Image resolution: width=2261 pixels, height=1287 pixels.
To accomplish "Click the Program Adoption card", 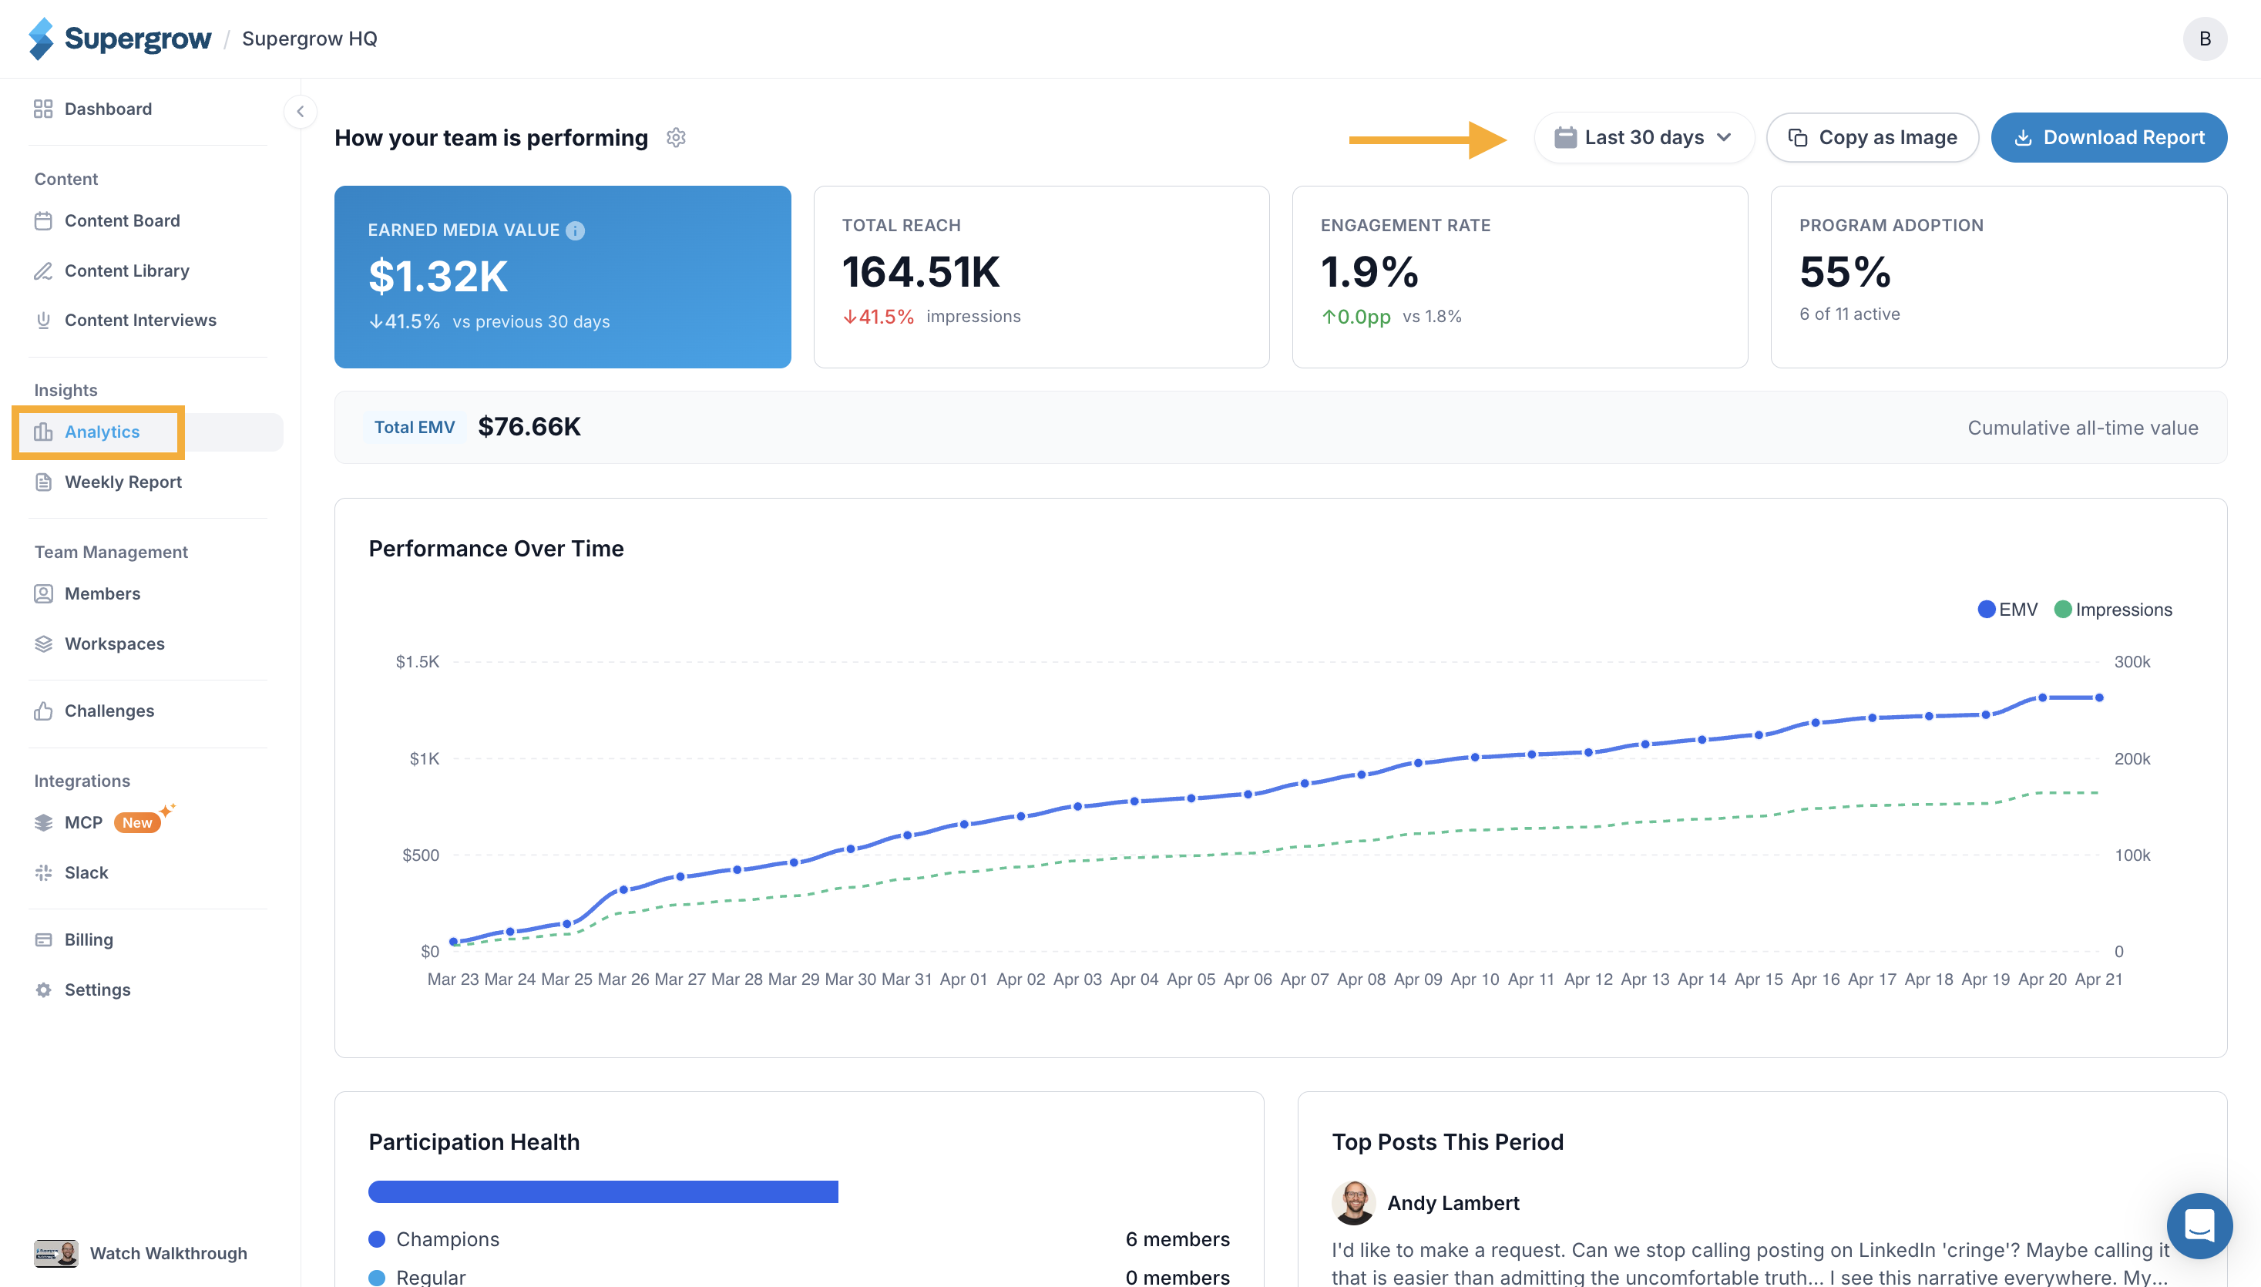I will click(x=1998, y=277).
